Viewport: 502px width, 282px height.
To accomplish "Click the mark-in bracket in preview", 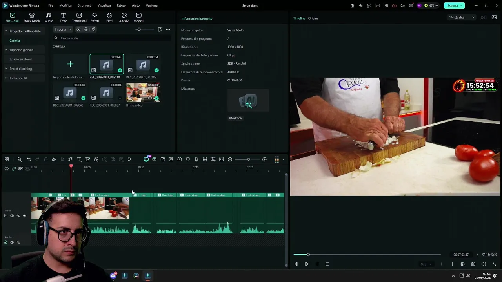I will (x=442, y=264).
